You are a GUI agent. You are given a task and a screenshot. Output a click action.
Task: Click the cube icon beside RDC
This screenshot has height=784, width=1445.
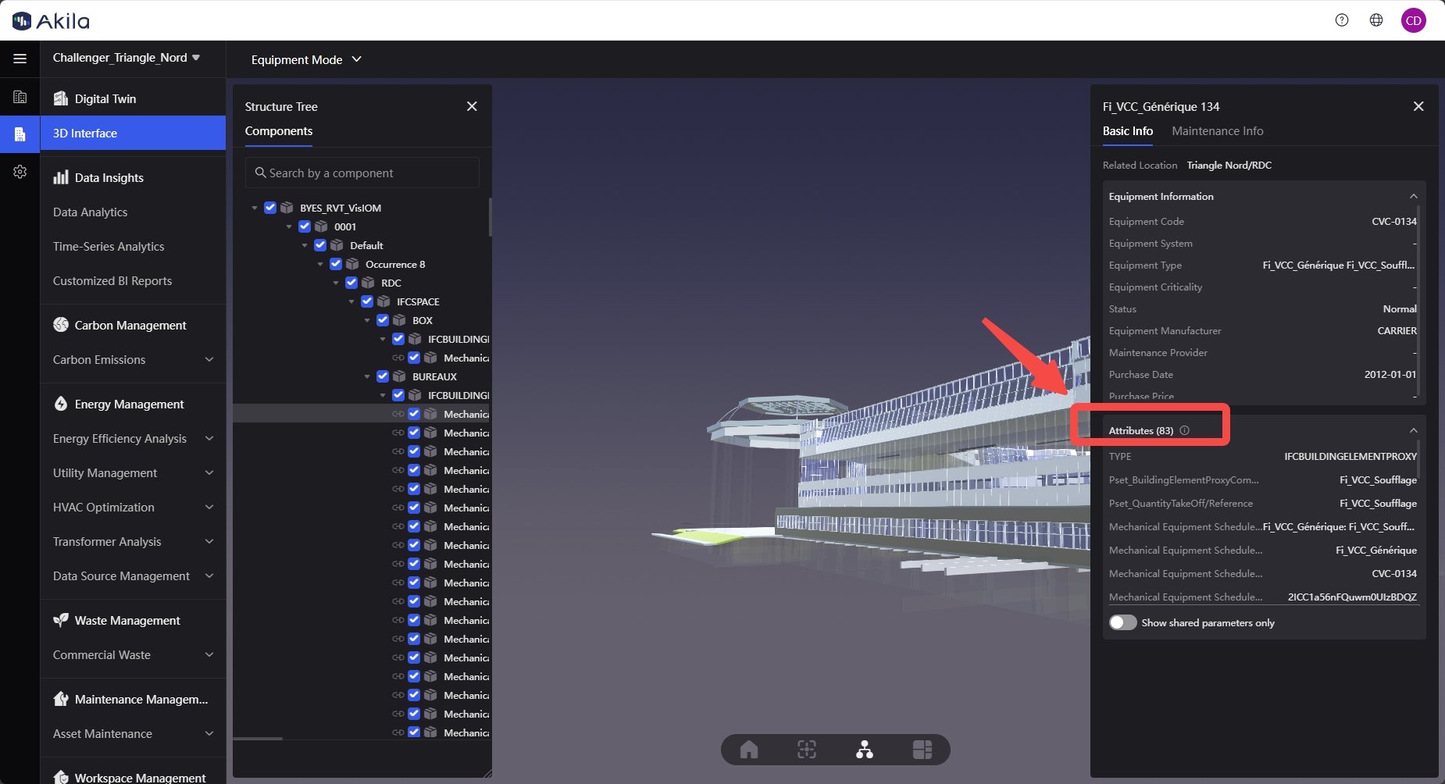coord(368,283)
